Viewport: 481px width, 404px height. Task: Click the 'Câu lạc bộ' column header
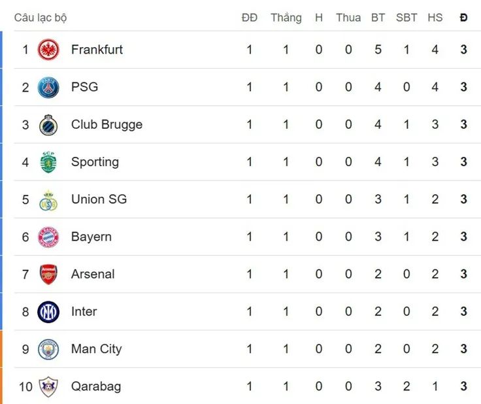click(41, 18)
